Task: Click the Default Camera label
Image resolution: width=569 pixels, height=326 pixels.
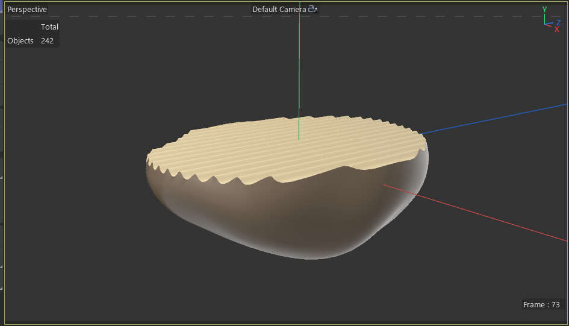Action: pyautogui.click(x=279, y=10)
